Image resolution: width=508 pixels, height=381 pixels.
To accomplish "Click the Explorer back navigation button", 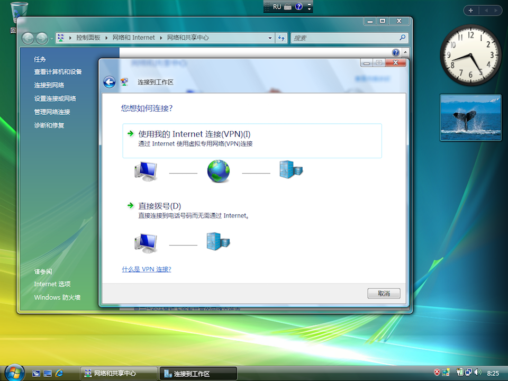I will click(28, 38).
